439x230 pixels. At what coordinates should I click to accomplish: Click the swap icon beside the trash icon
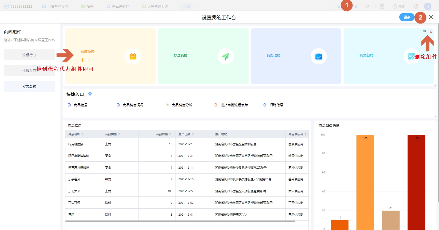[x=425, y=31]
